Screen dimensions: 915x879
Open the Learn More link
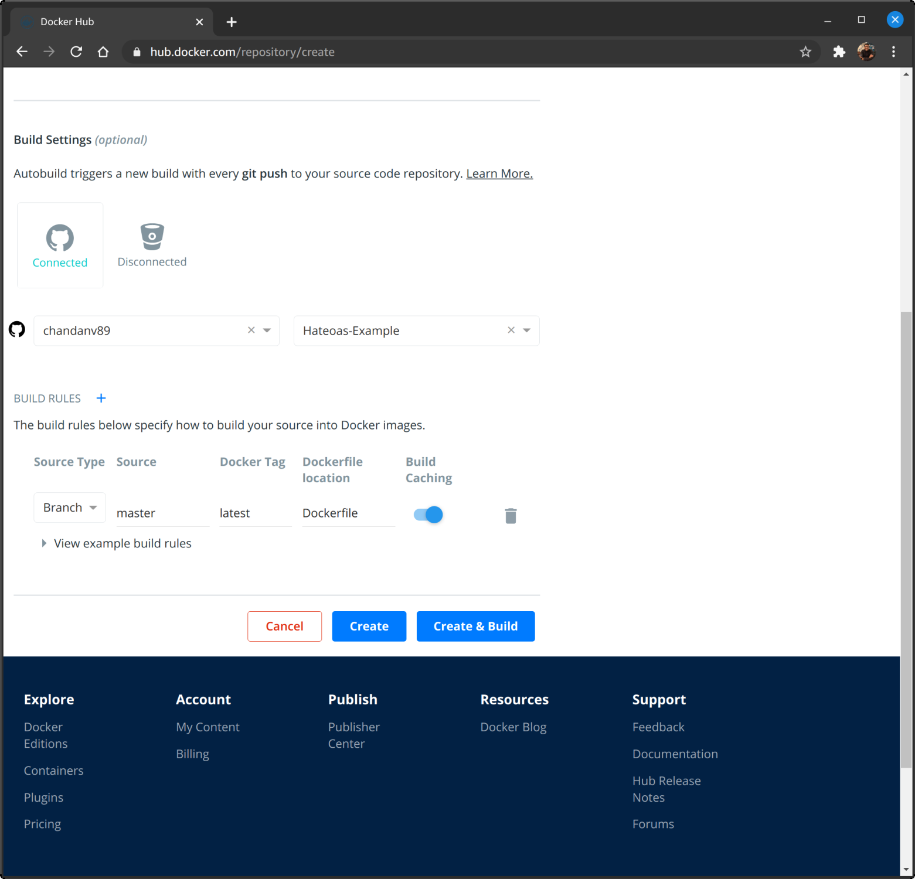tap(499, 173)
